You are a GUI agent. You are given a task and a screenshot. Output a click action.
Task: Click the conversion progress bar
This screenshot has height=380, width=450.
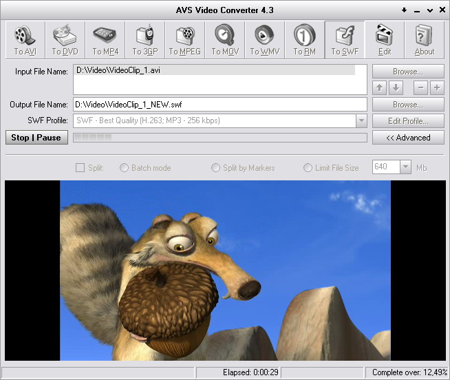219,138
